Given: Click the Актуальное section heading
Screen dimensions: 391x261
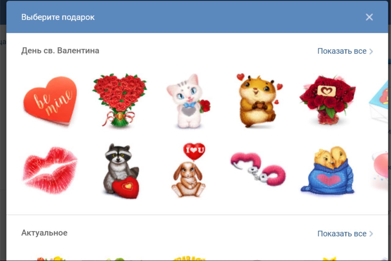Looking at the screenshot, I should 44,233.
